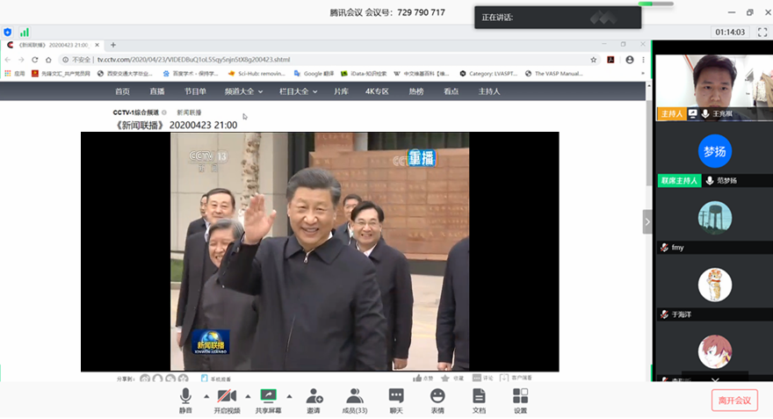Expand video options arrow beside 开启视频
This screenshot has height=419, width=773.
pos(247,396)
